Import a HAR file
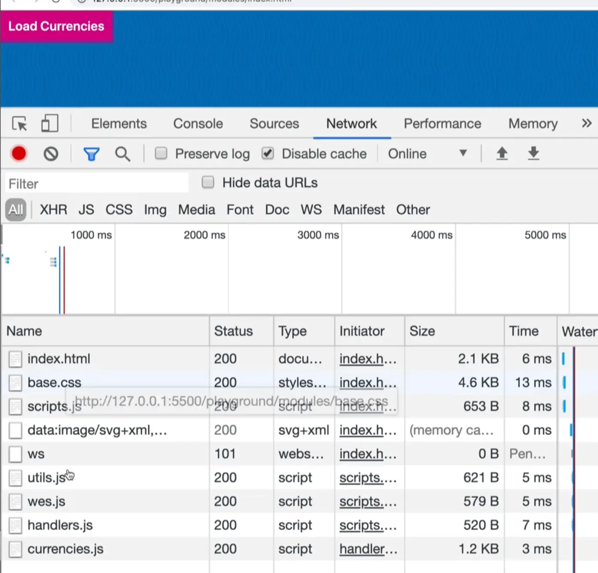 coord(502,153)
